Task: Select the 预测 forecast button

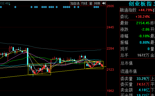Action: click(x=97, y=3)
